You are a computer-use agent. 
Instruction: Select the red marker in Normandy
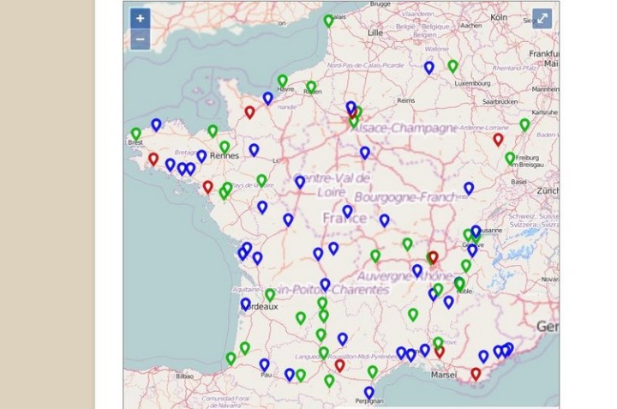point(249,111)
